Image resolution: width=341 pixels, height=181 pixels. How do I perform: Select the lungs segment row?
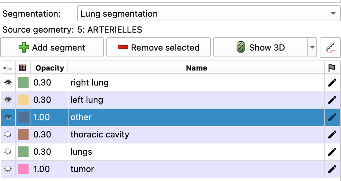click(x=196, y=152)
